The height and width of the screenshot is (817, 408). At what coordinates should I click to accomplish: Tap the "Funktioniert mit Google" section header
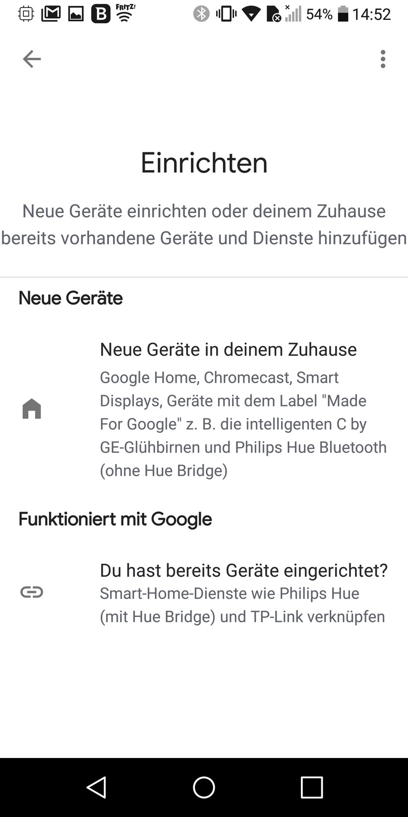pyautogui.click(x=115, y=519)
